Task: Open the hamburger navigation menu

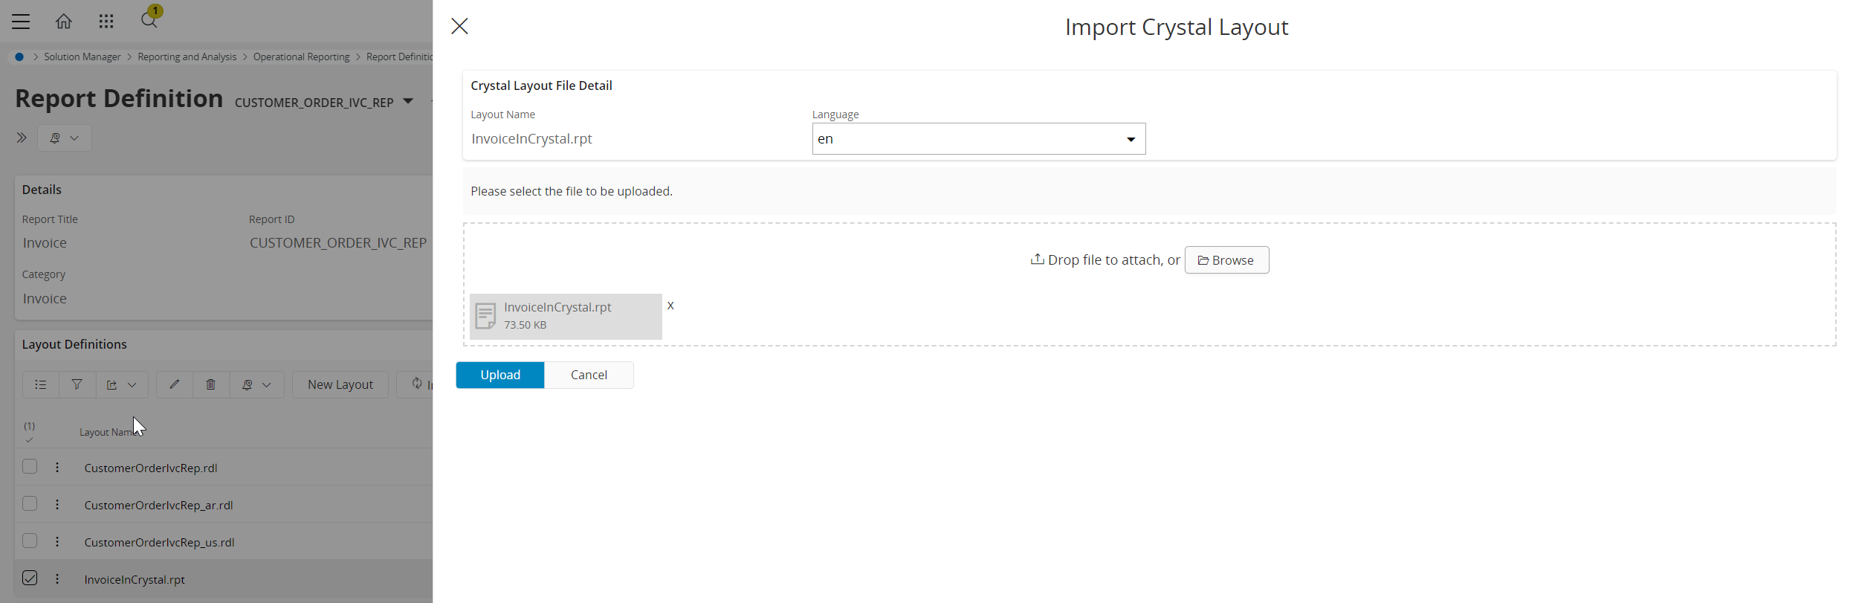Action: point(21,22)
